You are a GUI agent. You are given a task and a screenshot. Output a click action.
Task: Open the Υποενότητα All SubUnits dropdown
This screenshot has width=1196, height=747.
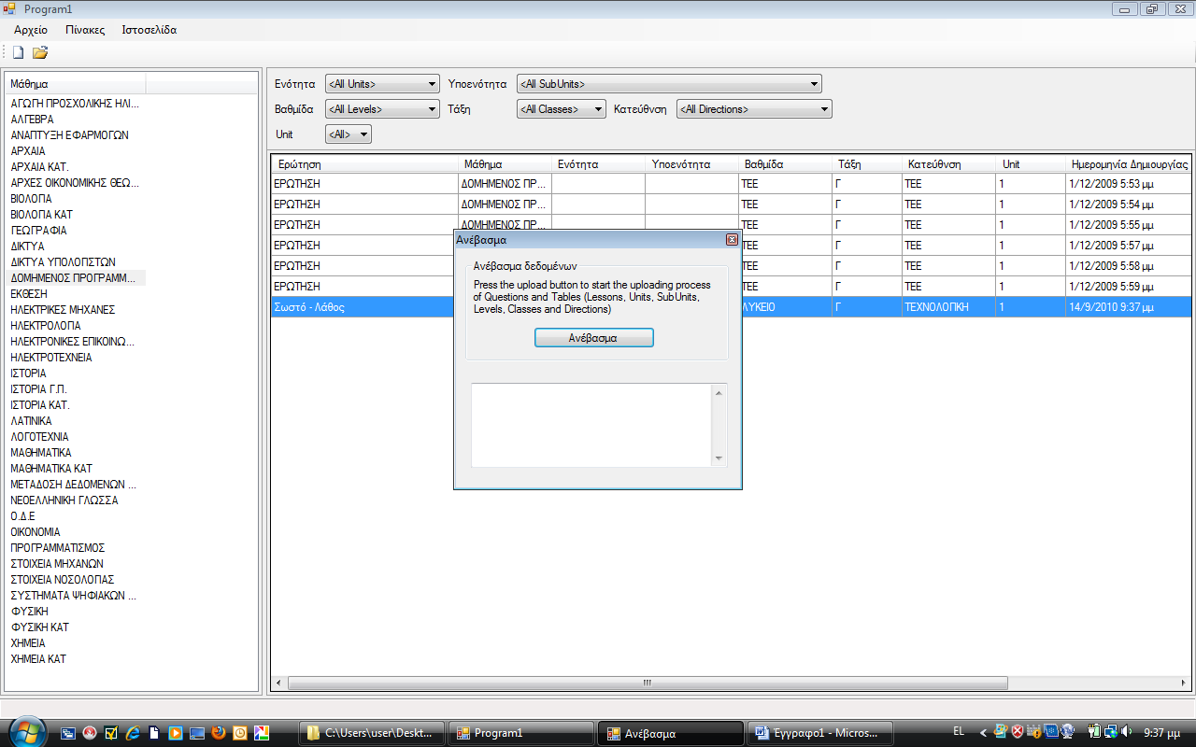click(669, 84)
